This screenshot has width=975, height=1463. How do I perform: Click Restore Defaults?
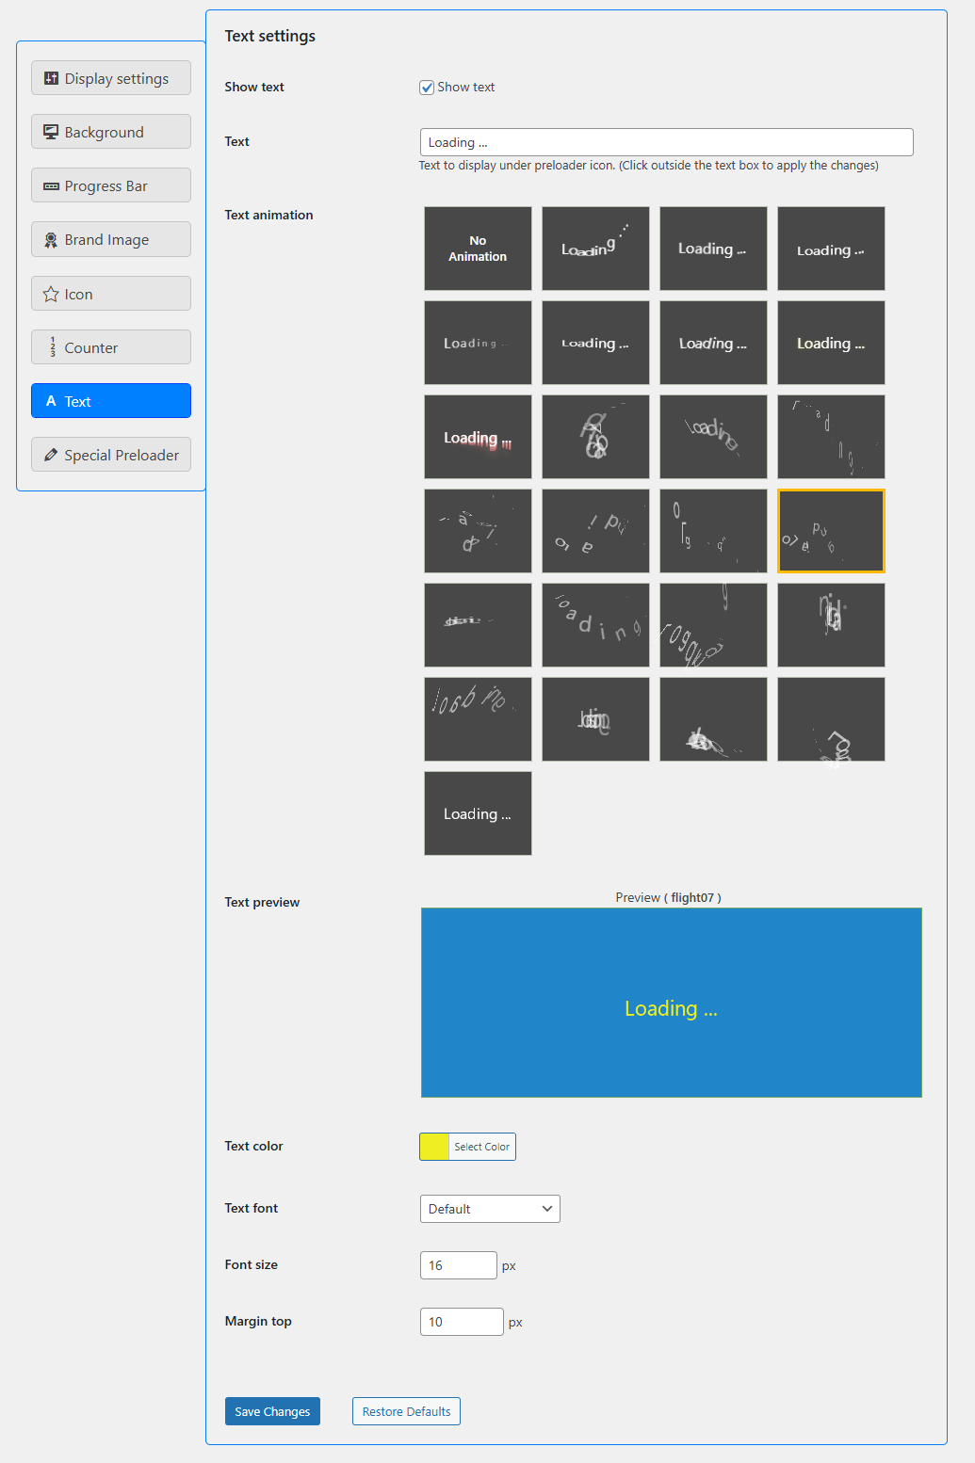(406, 1411)
